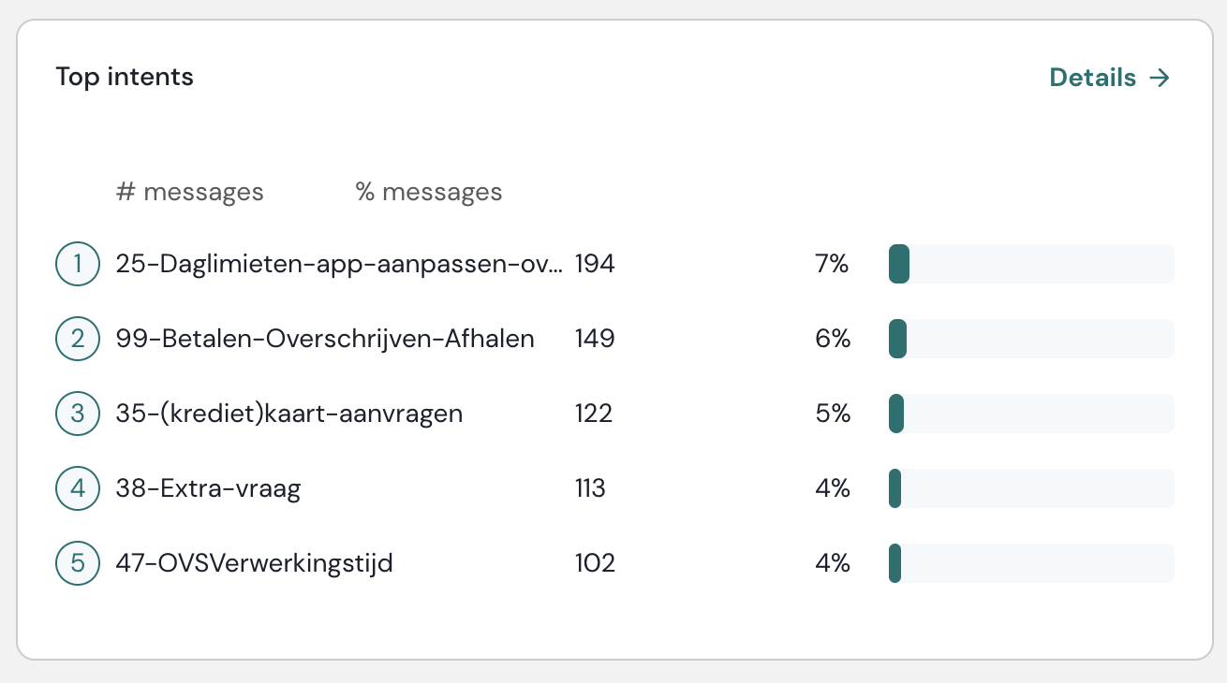The width and height of the screenshot is (1227, 683).
Task: Click the 7% progress bar
Action: click(x=1031, y=264)
